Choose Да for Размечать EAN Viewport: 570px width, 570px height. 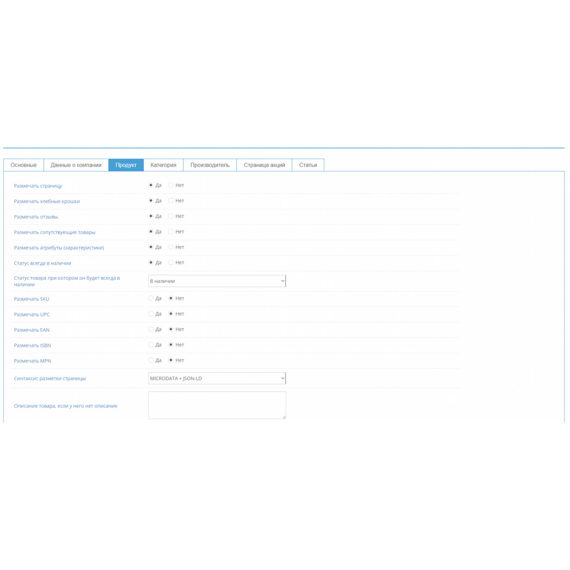[x=151, y=329]
